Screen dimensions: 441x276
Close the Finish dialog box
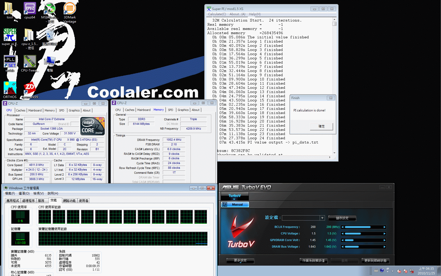tap(331, 98)
